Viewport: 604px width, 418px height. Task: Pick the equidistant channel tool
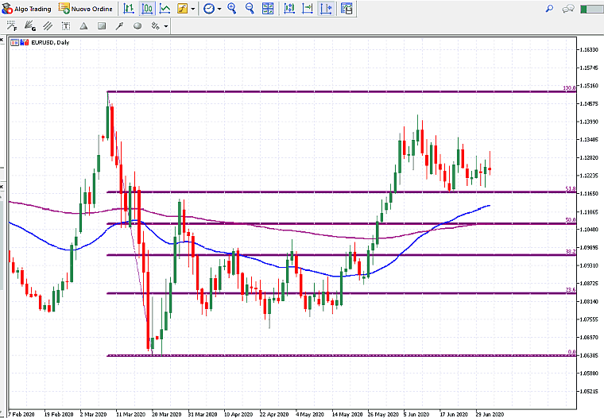click(x=48, y=26)
